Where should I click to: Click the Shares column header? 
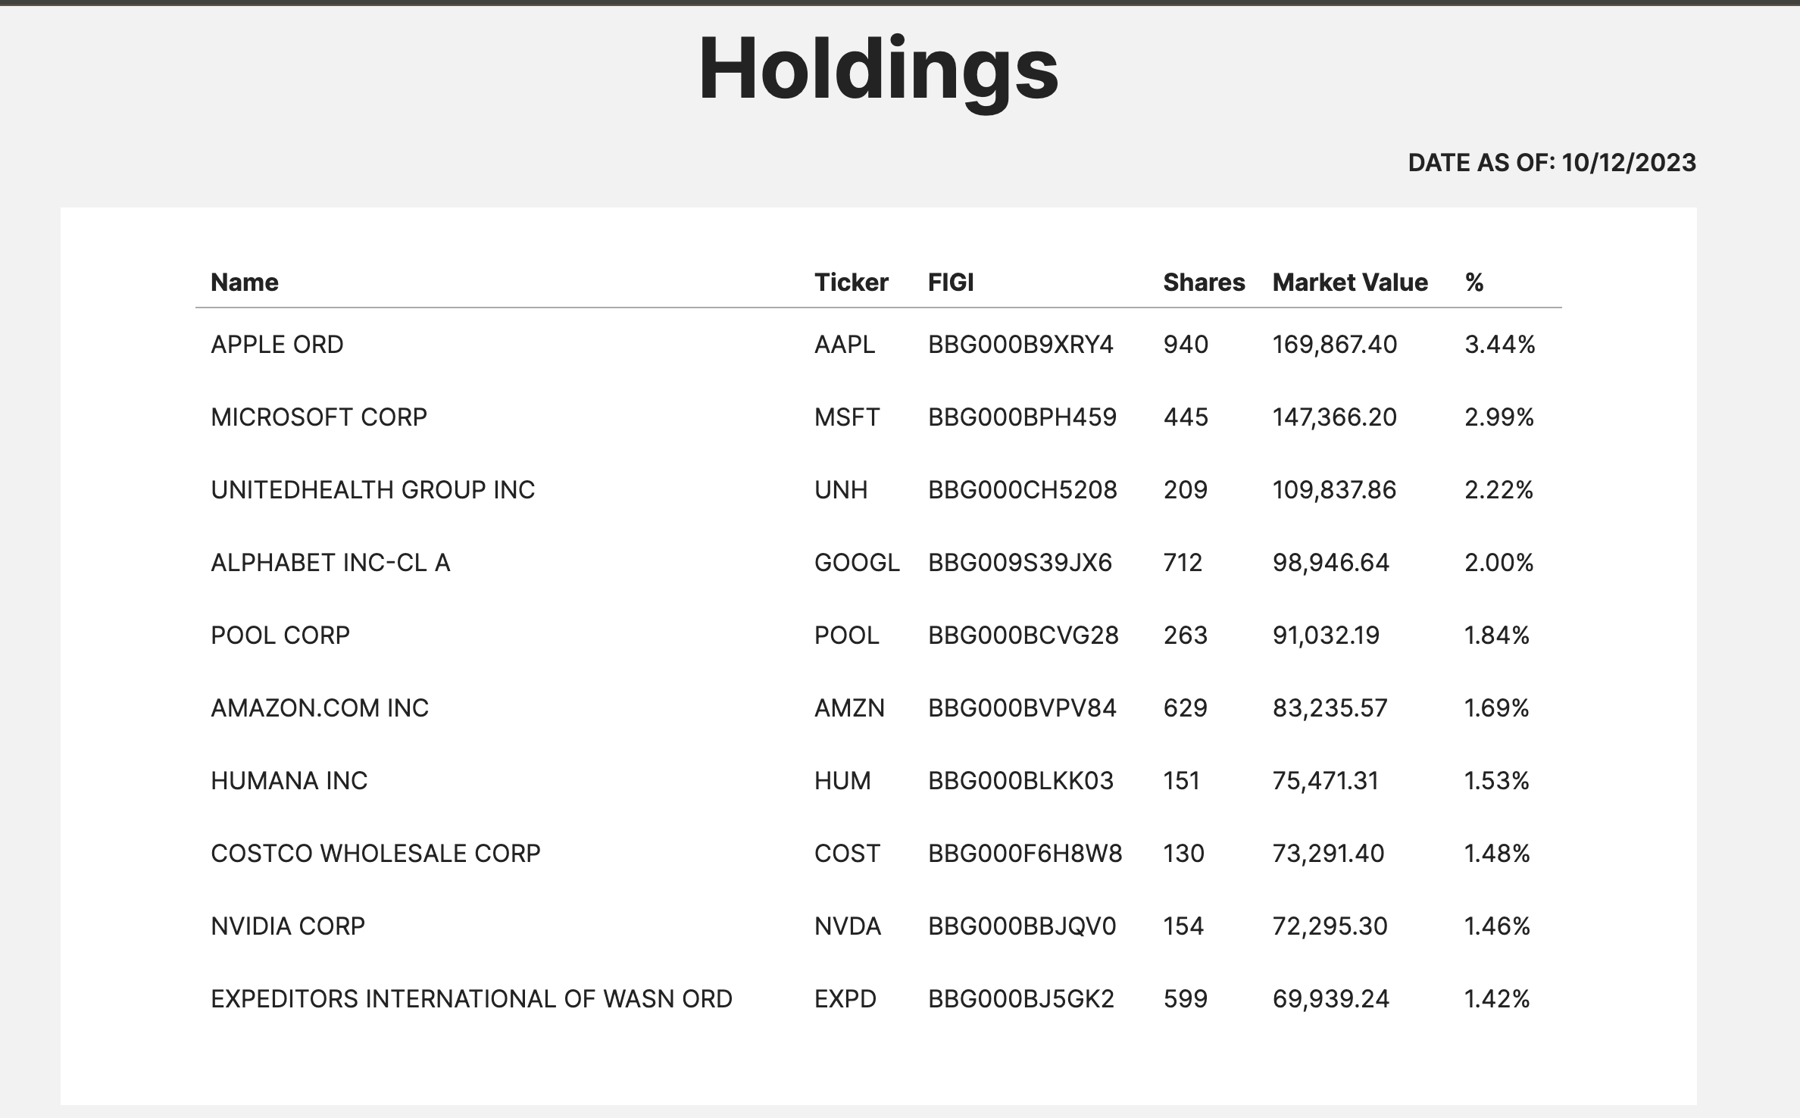pos(1204,283)
